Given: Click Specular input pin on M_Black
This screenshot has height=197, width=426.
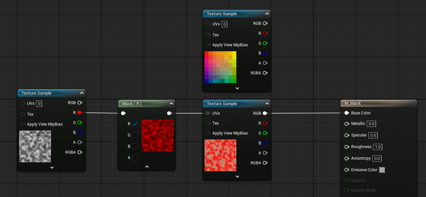Looking at the screenshot, I should [347, 135].
